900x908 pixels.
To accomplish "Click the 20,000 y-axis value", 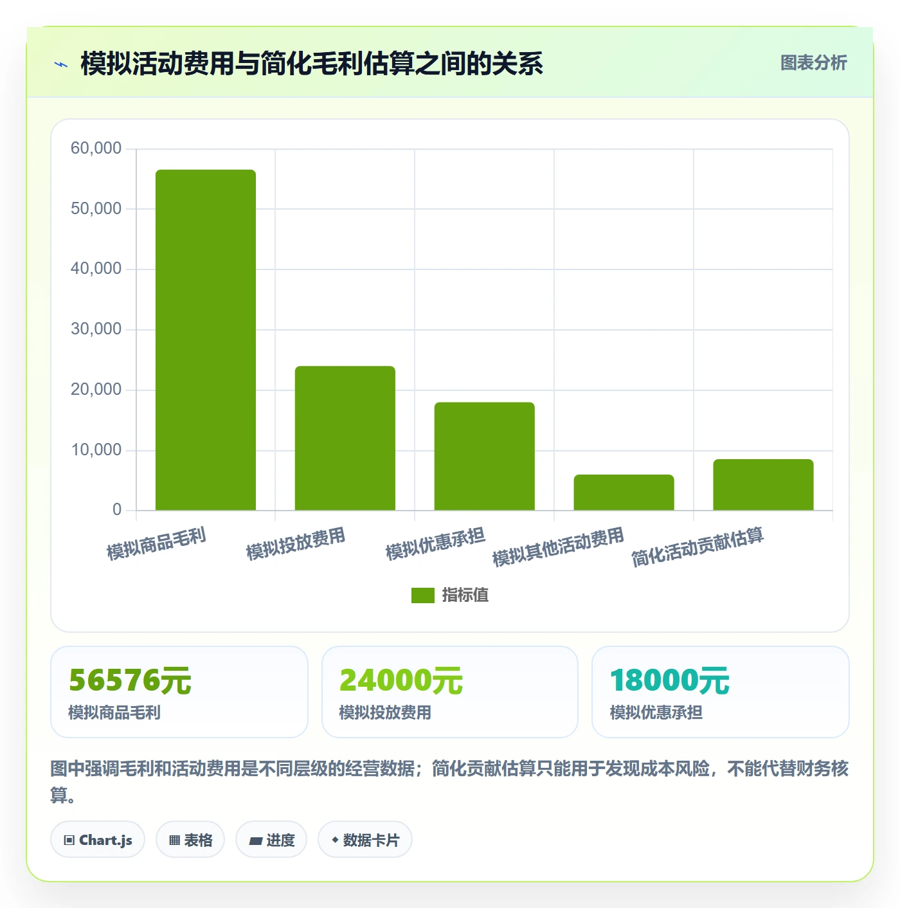I will coord(96,390).
